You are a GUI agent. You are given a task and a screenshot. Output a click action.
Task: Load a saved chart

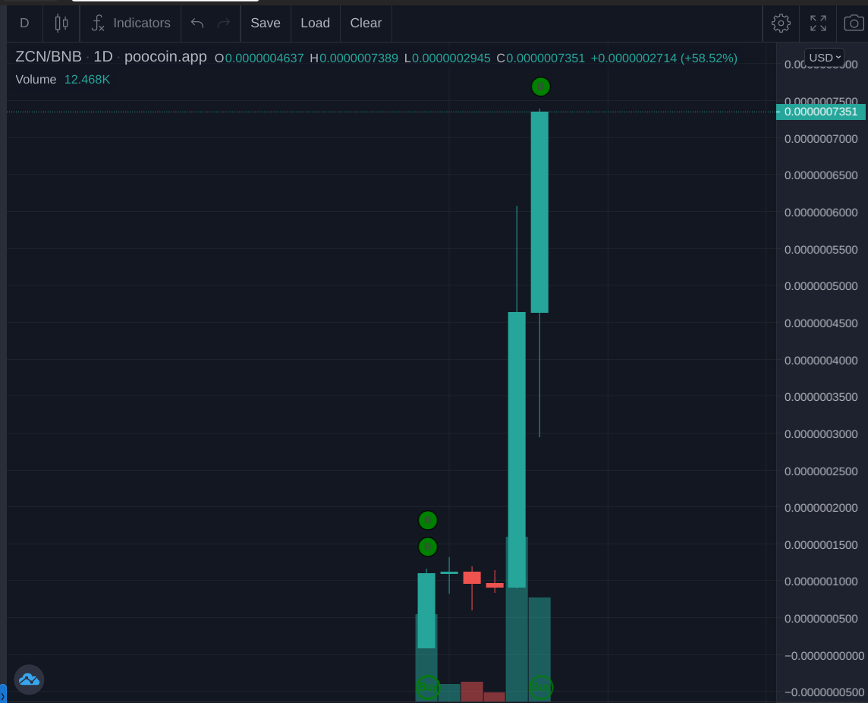coord(315,23)
